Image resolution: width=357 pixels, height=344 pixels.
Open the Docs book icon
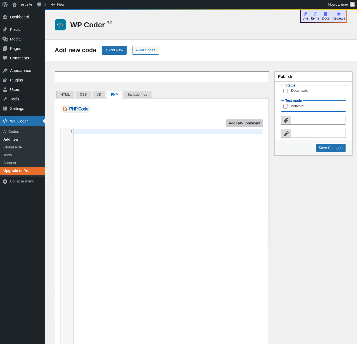point(325,14)
